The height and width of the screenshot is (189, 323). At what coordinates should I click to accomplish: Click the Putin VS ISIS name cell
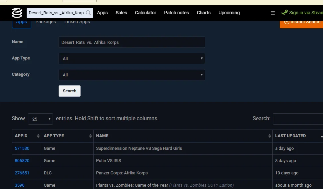pyautogui.click(x=183, y=161)
